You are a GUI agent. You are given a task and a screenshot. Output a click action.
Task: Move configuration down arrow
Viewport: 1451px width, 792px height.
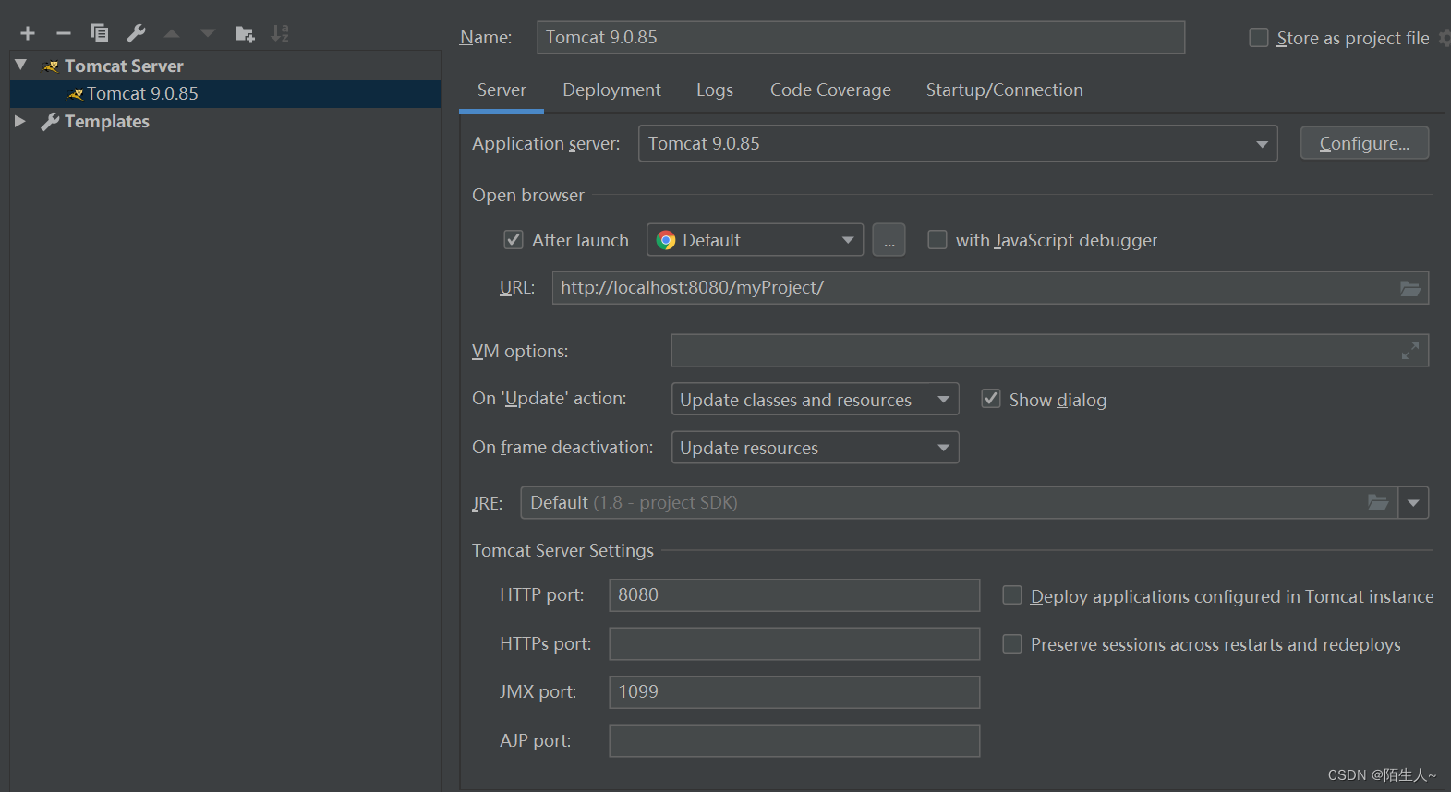(208, 33)
